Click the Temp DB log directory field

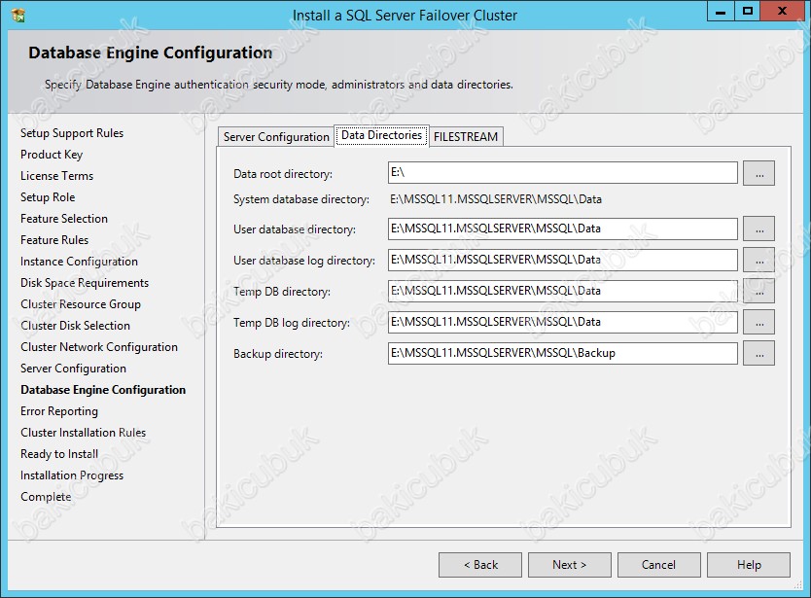click(563, 322)
